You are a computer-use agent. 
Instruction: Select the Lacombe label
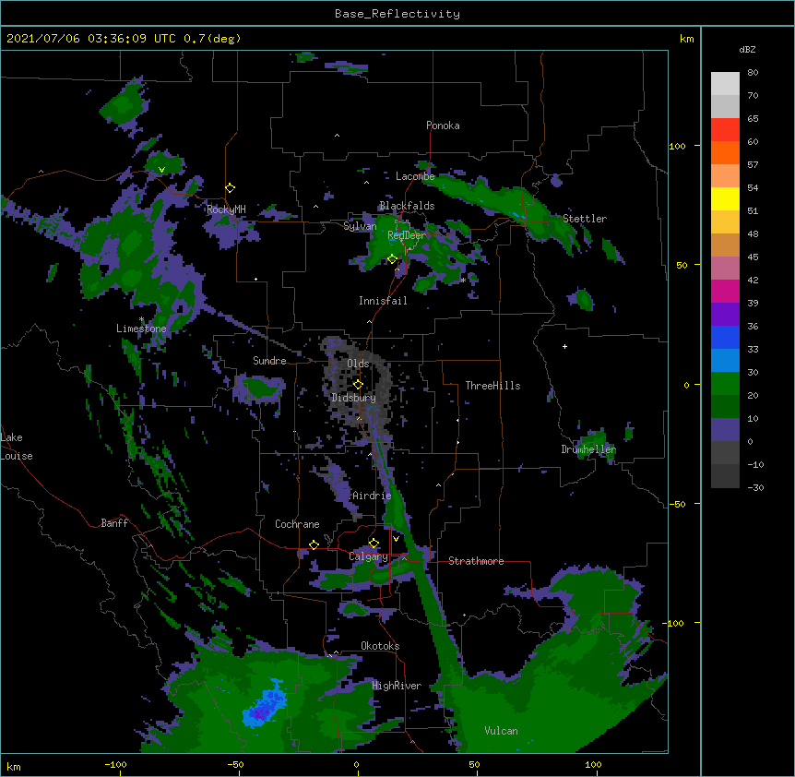[x=415, y=176]
